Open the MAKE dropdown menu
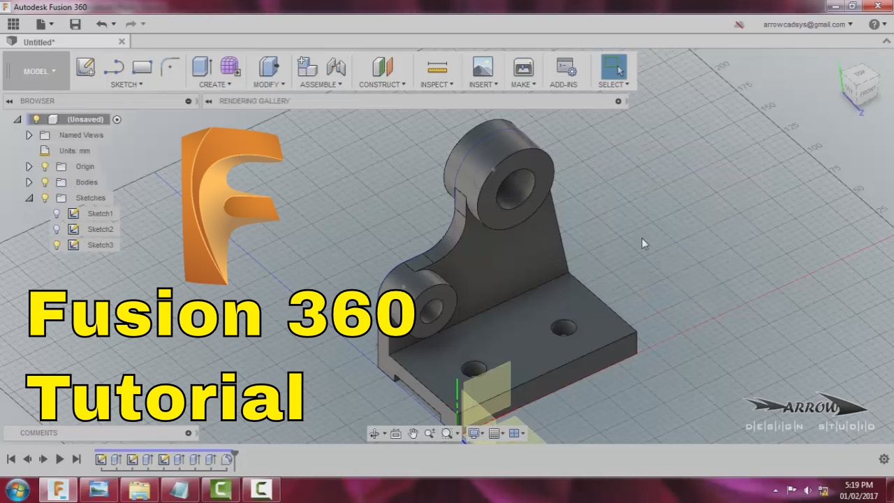Viewport: 894px width, 503px height. tap(523, 85)
